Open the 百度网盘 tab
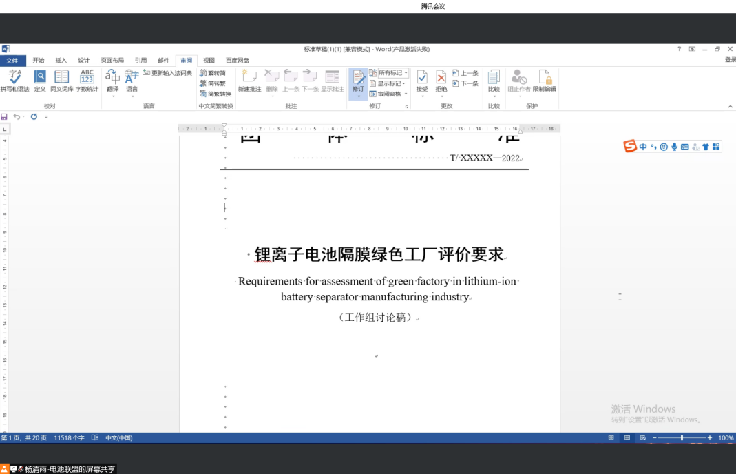This screenshot has width=736, height=474. point(238,60)
